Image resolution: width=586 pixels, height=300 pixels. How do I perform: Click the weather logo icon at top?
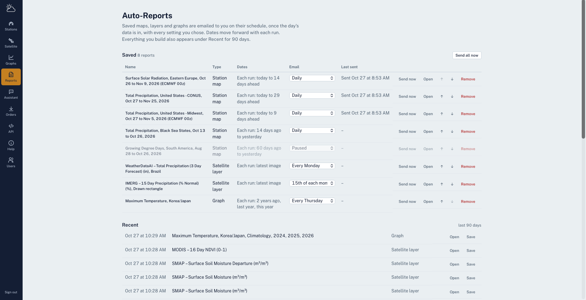point(11,8)
